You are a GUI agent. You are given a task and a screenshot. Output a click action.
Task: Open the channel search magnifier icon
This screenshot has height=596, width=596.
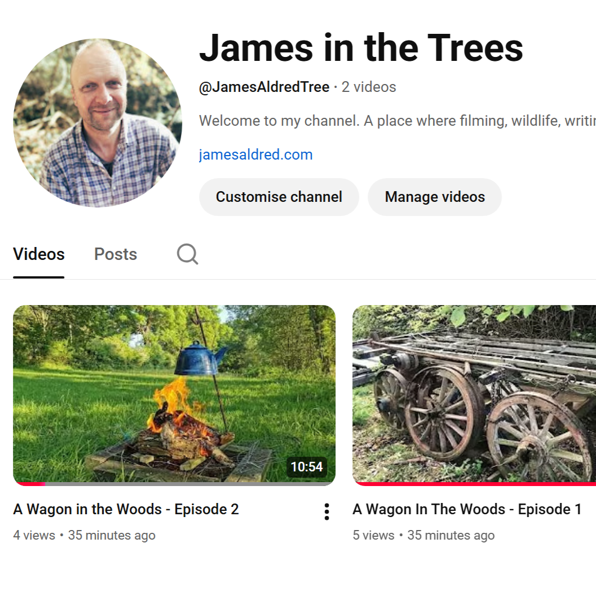click(187, 254)
